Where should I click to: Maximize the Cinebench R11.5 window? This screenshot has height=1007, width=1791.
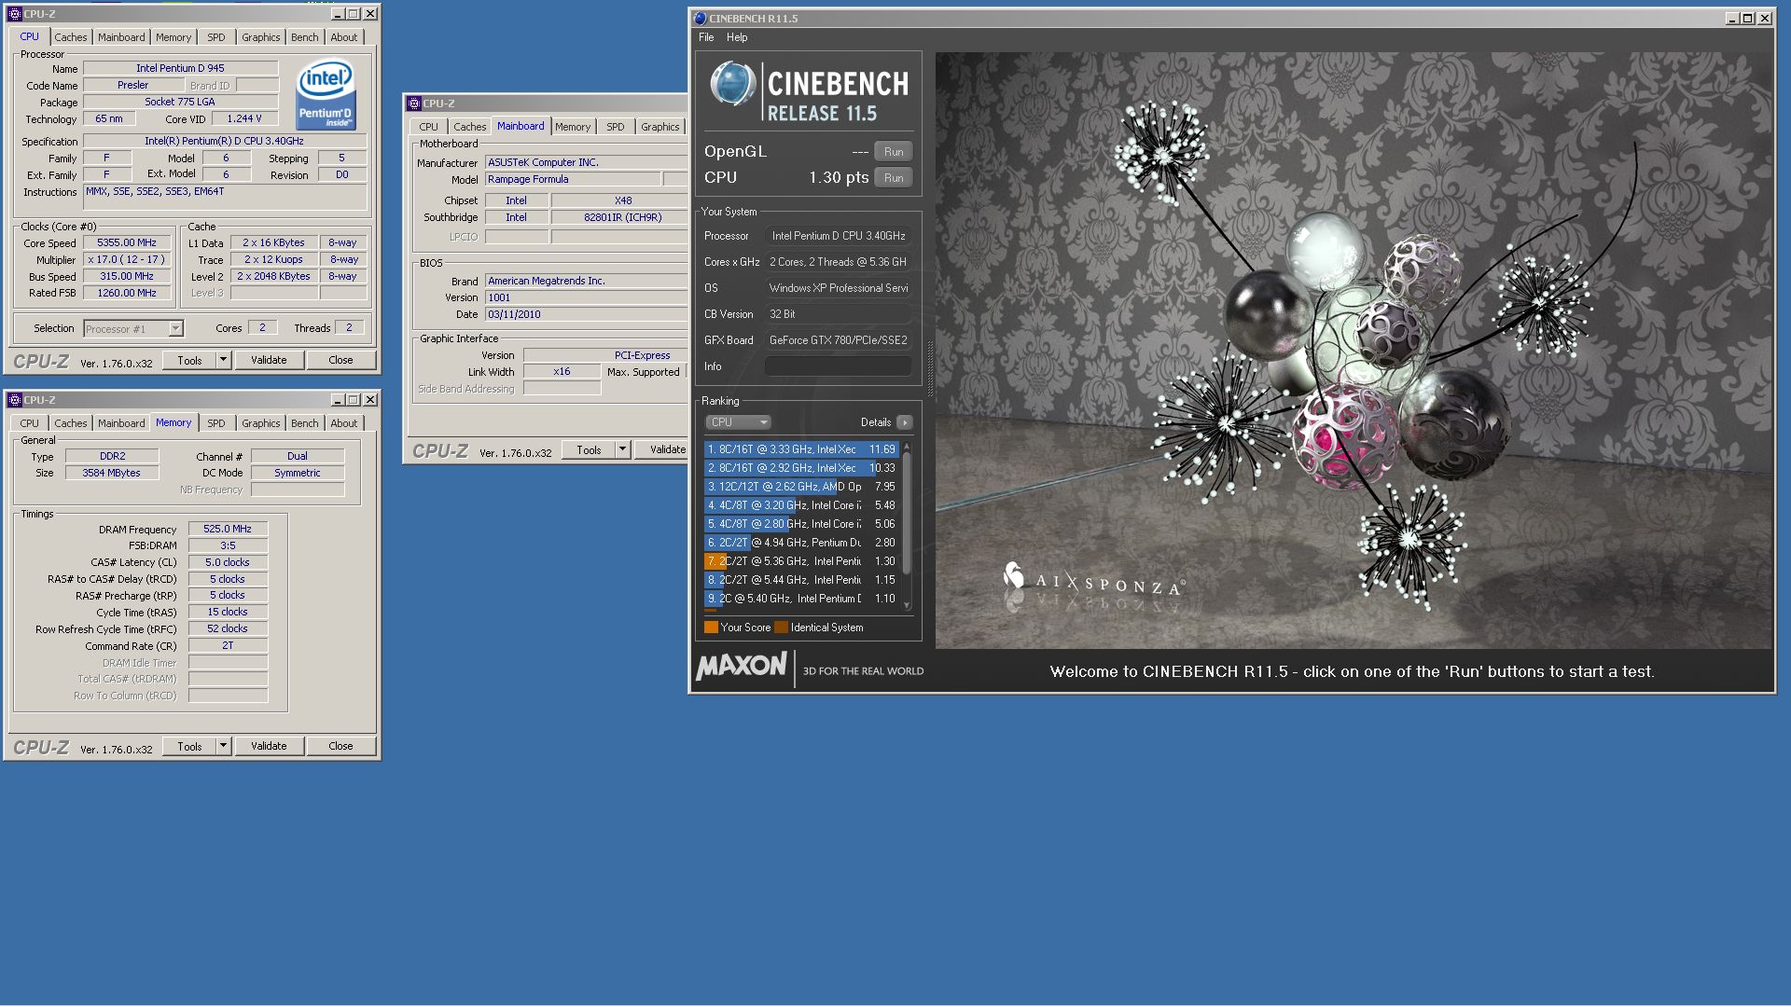(1748, 18)
